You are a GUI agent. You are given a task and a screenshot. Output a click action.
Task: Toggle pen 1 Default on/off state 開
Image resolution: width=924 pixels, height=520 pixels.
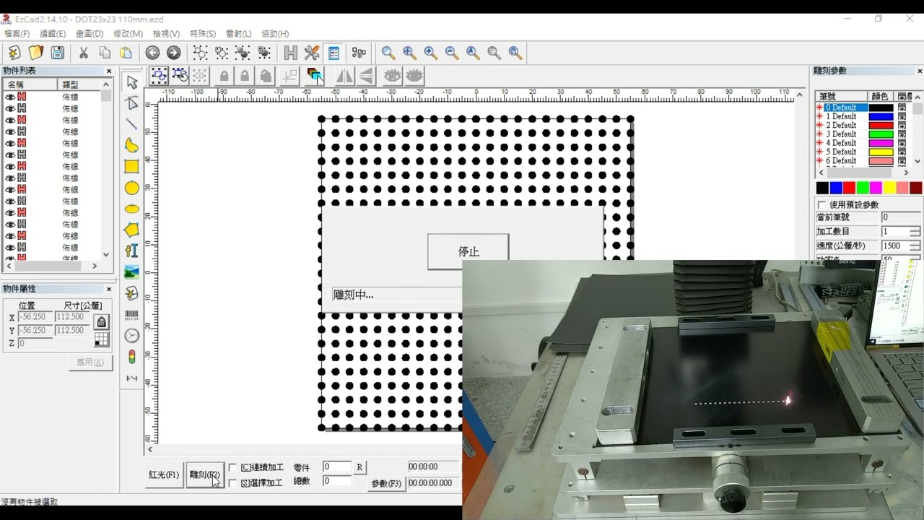click(x=902, y=116)
